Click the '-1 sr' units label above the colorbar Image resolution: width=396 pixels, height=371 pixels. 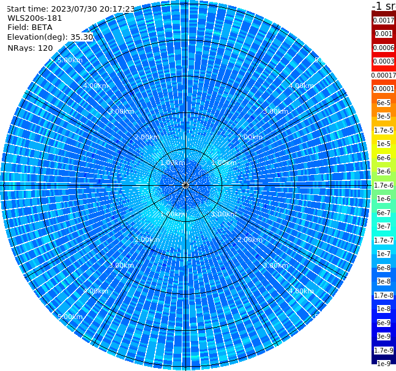click(384, 6)
